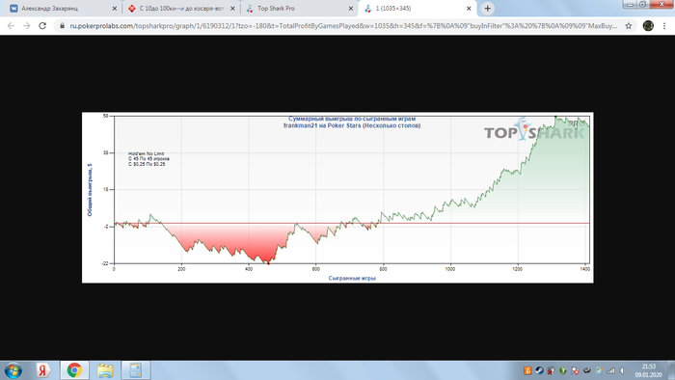Viewport: 675px width, 380px height.
Task: Switch to С 10до 100ки tab
Action: tap(181, 8)
